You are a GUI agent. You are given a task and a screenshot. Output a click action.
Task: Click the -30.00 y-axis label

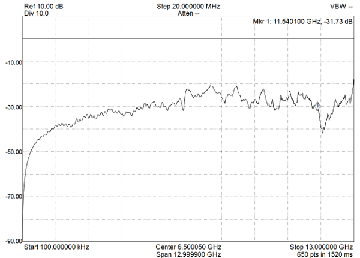[x=14, y=107]
